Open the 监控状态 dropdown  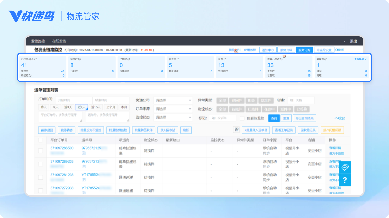[173, 118]
